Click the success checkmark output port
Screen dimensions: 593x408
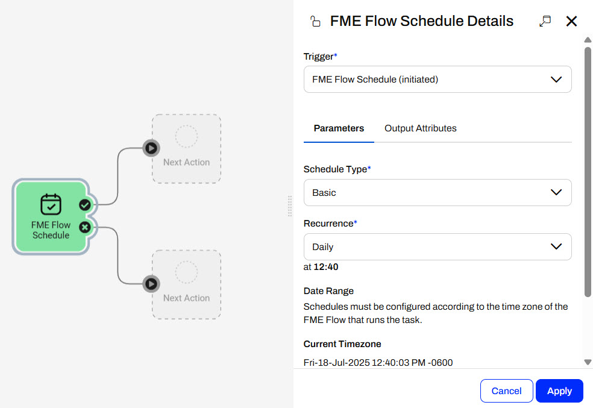click(85, 205)
